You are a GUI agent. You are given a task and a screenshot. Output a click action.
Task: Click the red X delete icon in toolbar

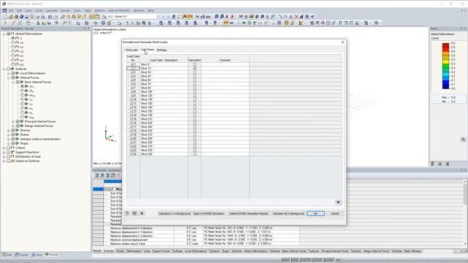(296, 17)
